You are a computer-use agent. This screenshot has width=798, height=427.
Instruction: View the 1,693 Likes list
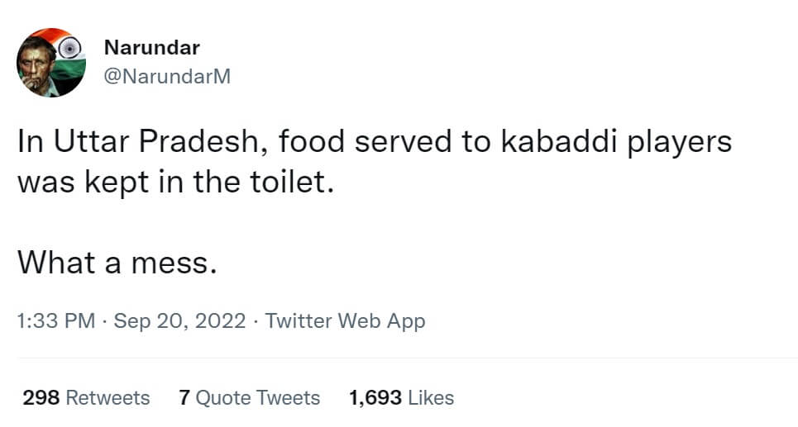click(401, 397)
